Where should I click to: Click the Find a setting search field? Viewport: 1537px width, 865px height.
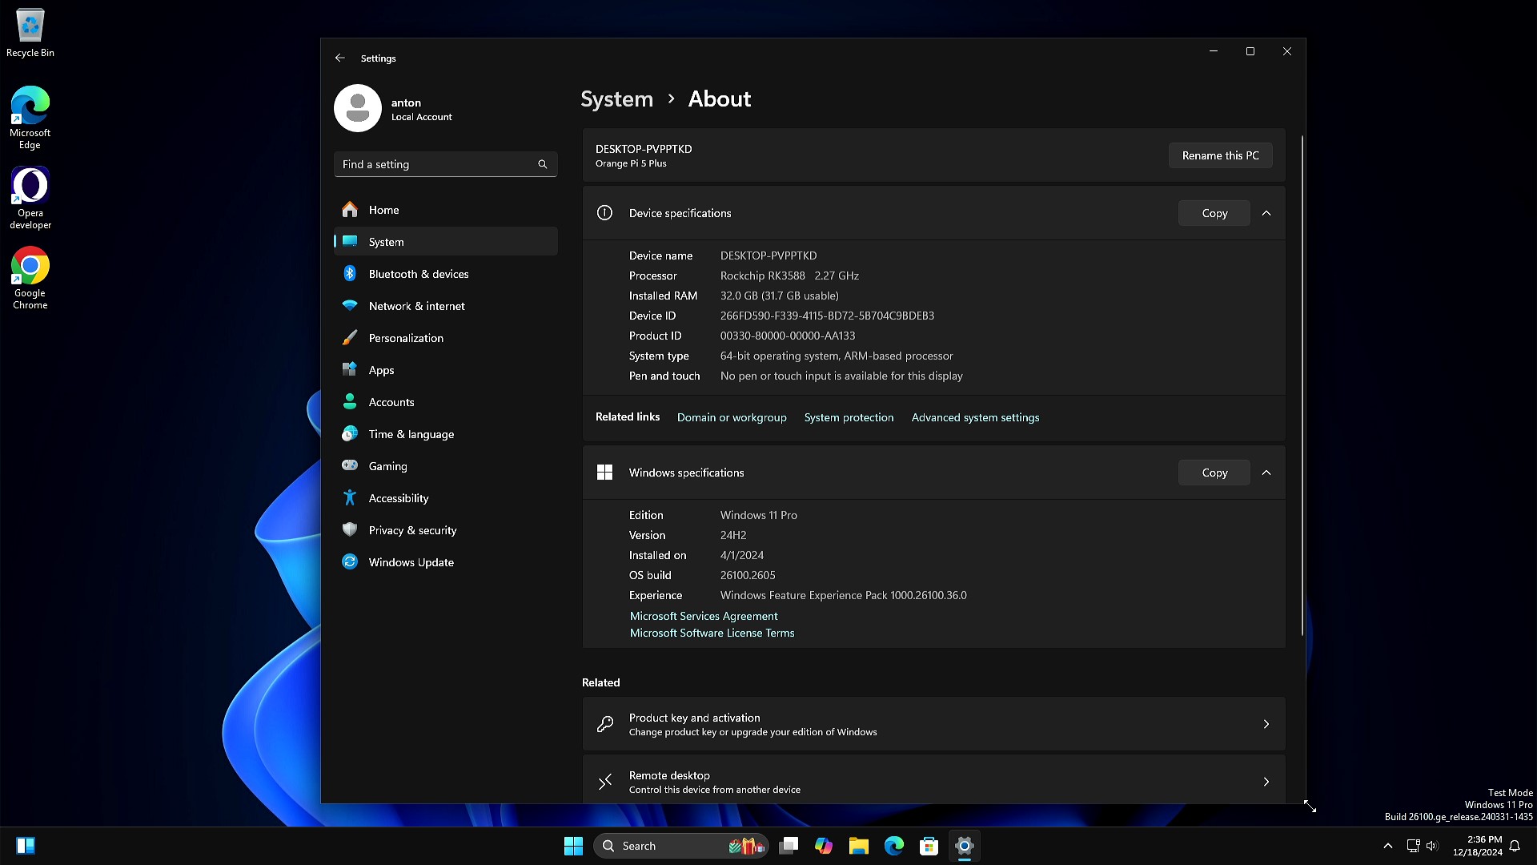click(x=436, y=164)
